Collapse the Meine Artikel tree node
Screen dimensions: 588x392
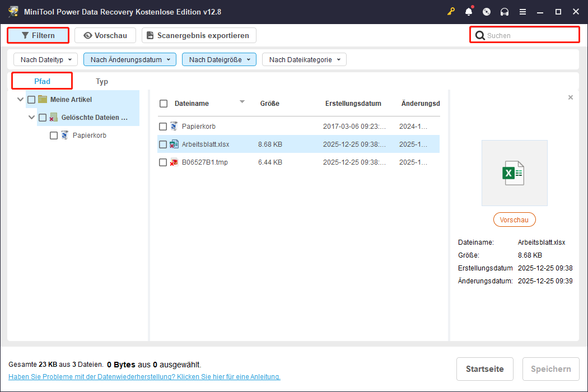(20, 99)
